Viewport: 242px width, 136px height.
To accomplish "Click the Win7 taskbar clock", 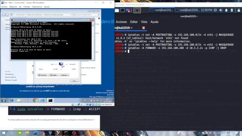I will click(107, 100).
